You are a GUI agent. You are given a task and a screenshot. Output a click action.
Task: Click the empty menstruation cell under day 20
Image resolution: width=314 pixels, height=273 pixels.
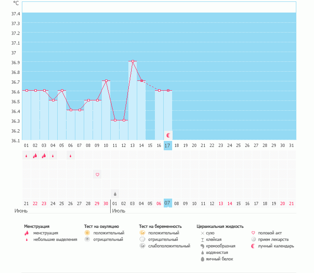pyautogui.click(x=194, y=155)
